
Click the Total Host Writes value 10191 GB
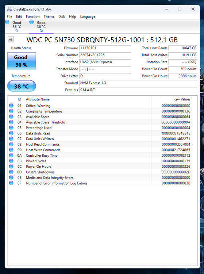(x=183, y=55)
